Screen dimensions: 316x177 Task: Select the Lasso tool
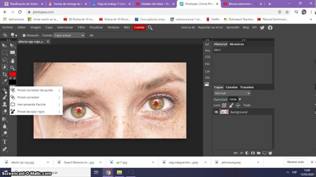(5, 60)
